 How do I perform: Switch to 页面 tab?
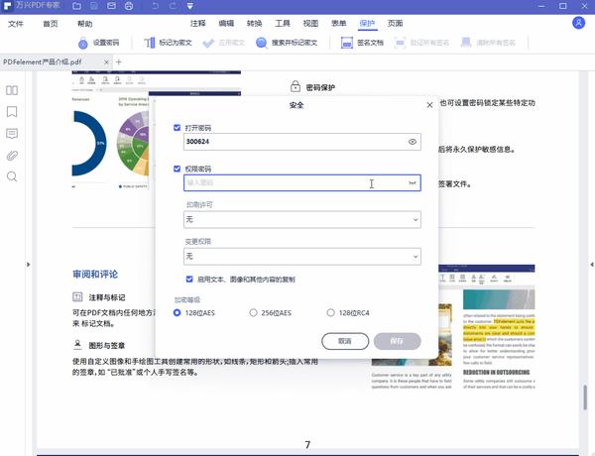pyautogui.click(x=395, y=24)
